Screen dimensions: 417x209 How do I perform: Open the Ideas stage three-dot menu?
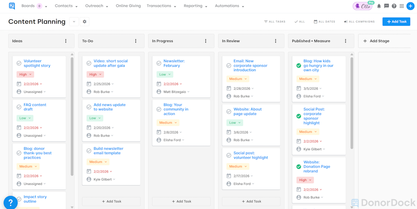coord(66,41)
